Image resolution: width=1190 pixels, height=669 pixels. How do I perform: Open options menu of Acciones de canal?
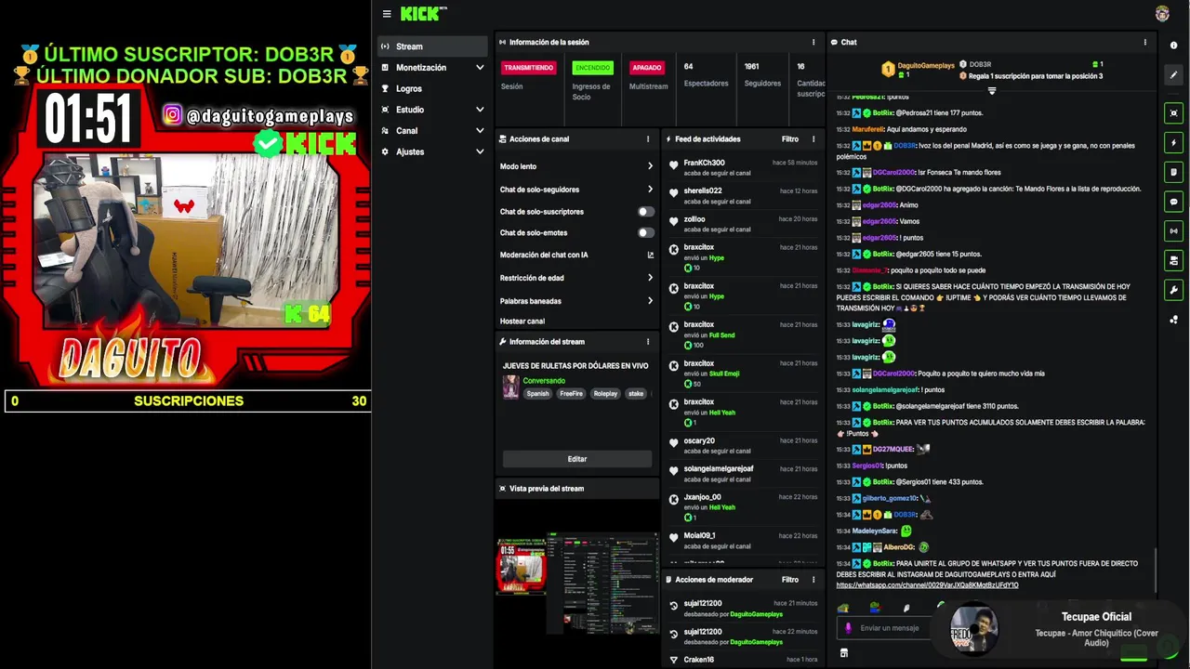(x=648, y=139)
